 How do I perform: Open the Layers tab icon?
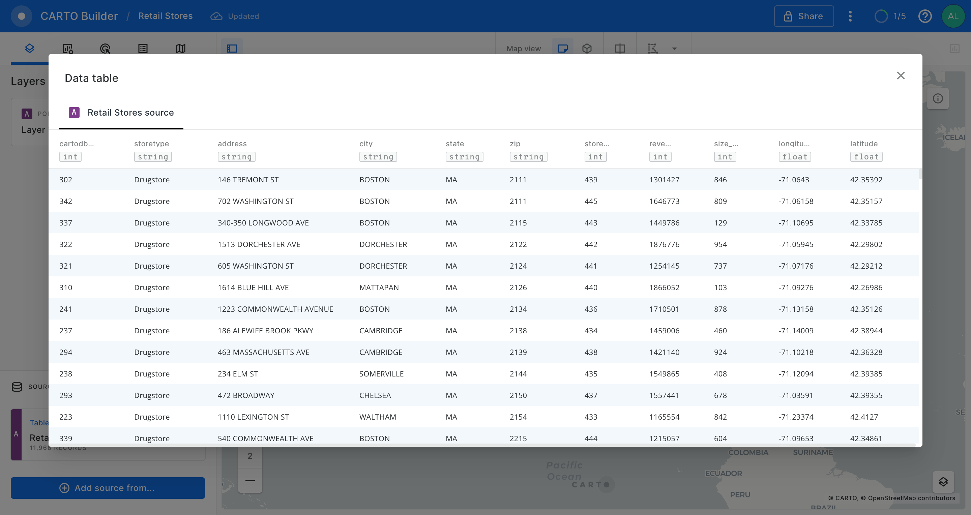click(29, 48)
